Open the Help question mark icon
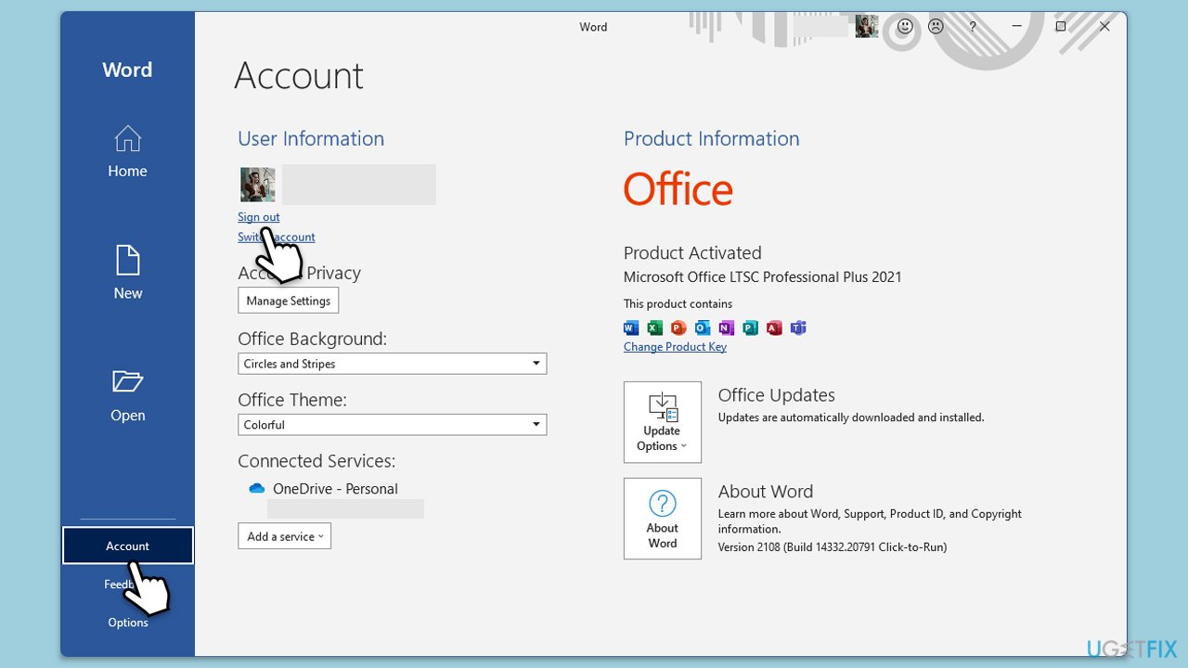This screenshot has height=668, width=1188. pyautogui.click(x=972, y=27)
